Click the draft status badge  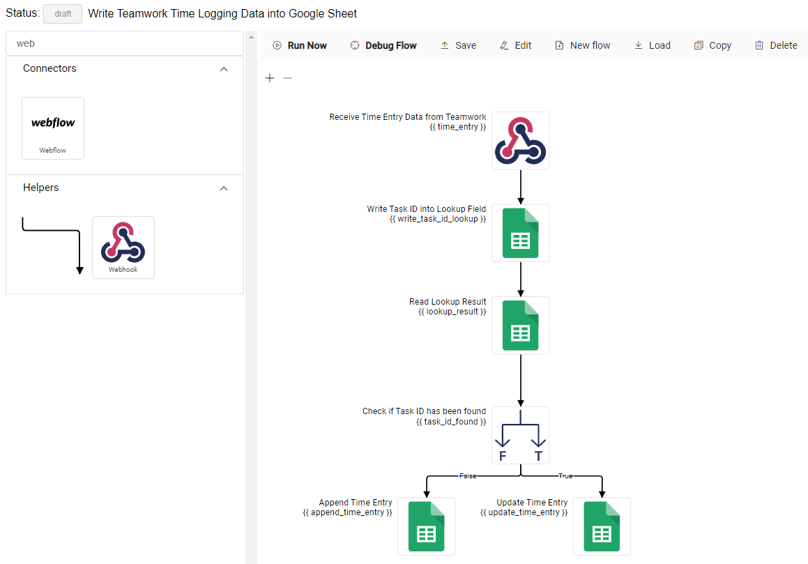tap(63, 14)
